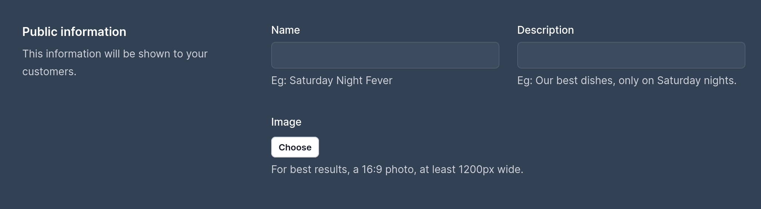Activate the text field under Description
The image size is (761, 209).
[631, 55]
